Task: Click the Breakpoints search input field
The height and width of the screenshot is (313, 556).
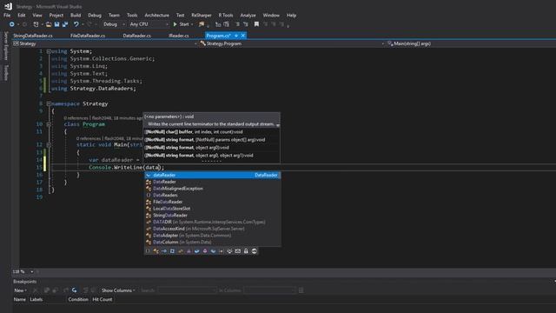Action: pos(187,290)
